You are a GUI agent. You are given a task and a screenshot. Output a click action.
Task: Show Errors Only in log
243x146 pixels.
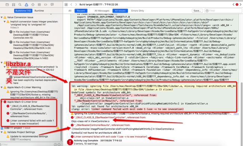(138, 11)
